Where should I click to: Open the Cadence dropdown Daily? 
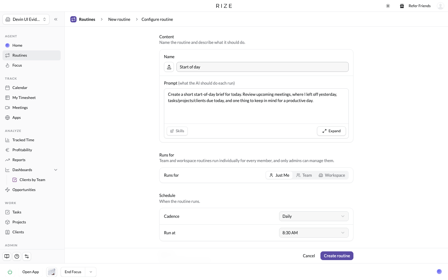(314, 216)
